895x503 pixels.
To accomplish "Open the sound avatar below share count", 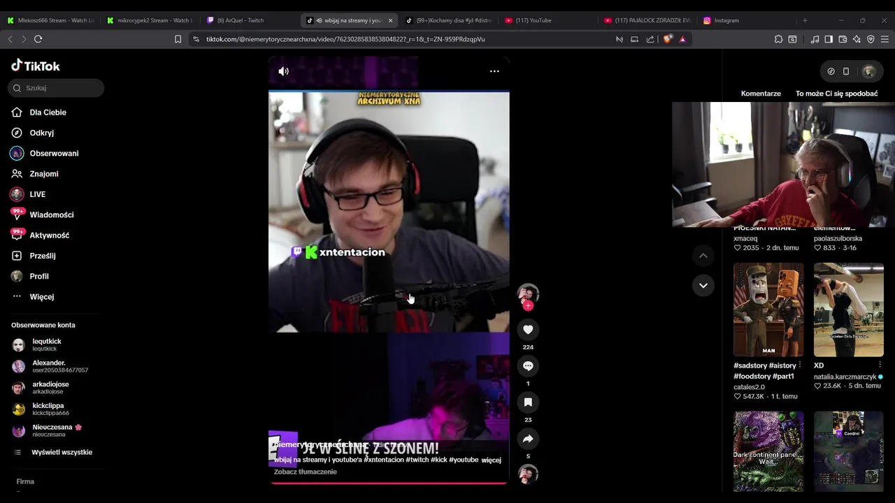I will (528, 474).
